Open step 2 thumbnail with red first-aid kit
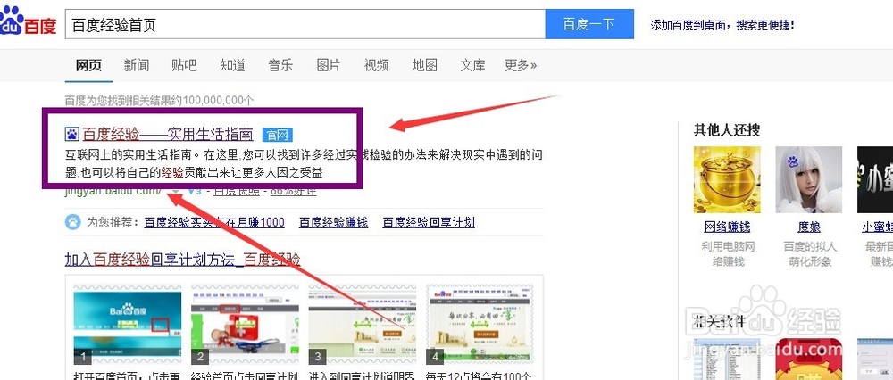Image resolution: width=893 pixels, height=380 pixels. [x=245, y=325]
